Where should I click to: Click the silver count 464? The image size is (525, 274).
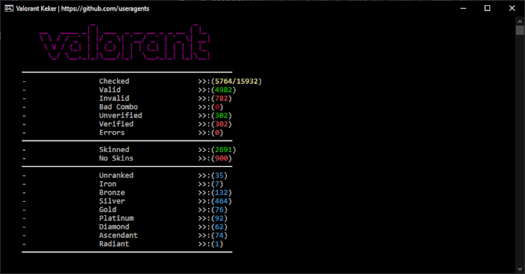pyautogui.click(x=221, y=201)
